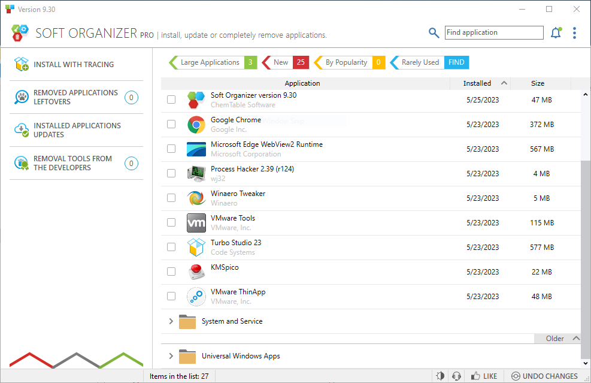Check the Google Chrome checkbox

click(x=171, y=123)
